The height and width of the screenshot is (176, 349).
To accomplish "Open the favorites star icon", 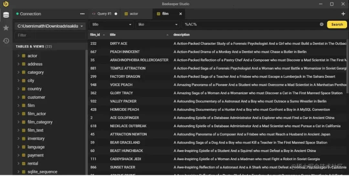I will pos(6,28).
